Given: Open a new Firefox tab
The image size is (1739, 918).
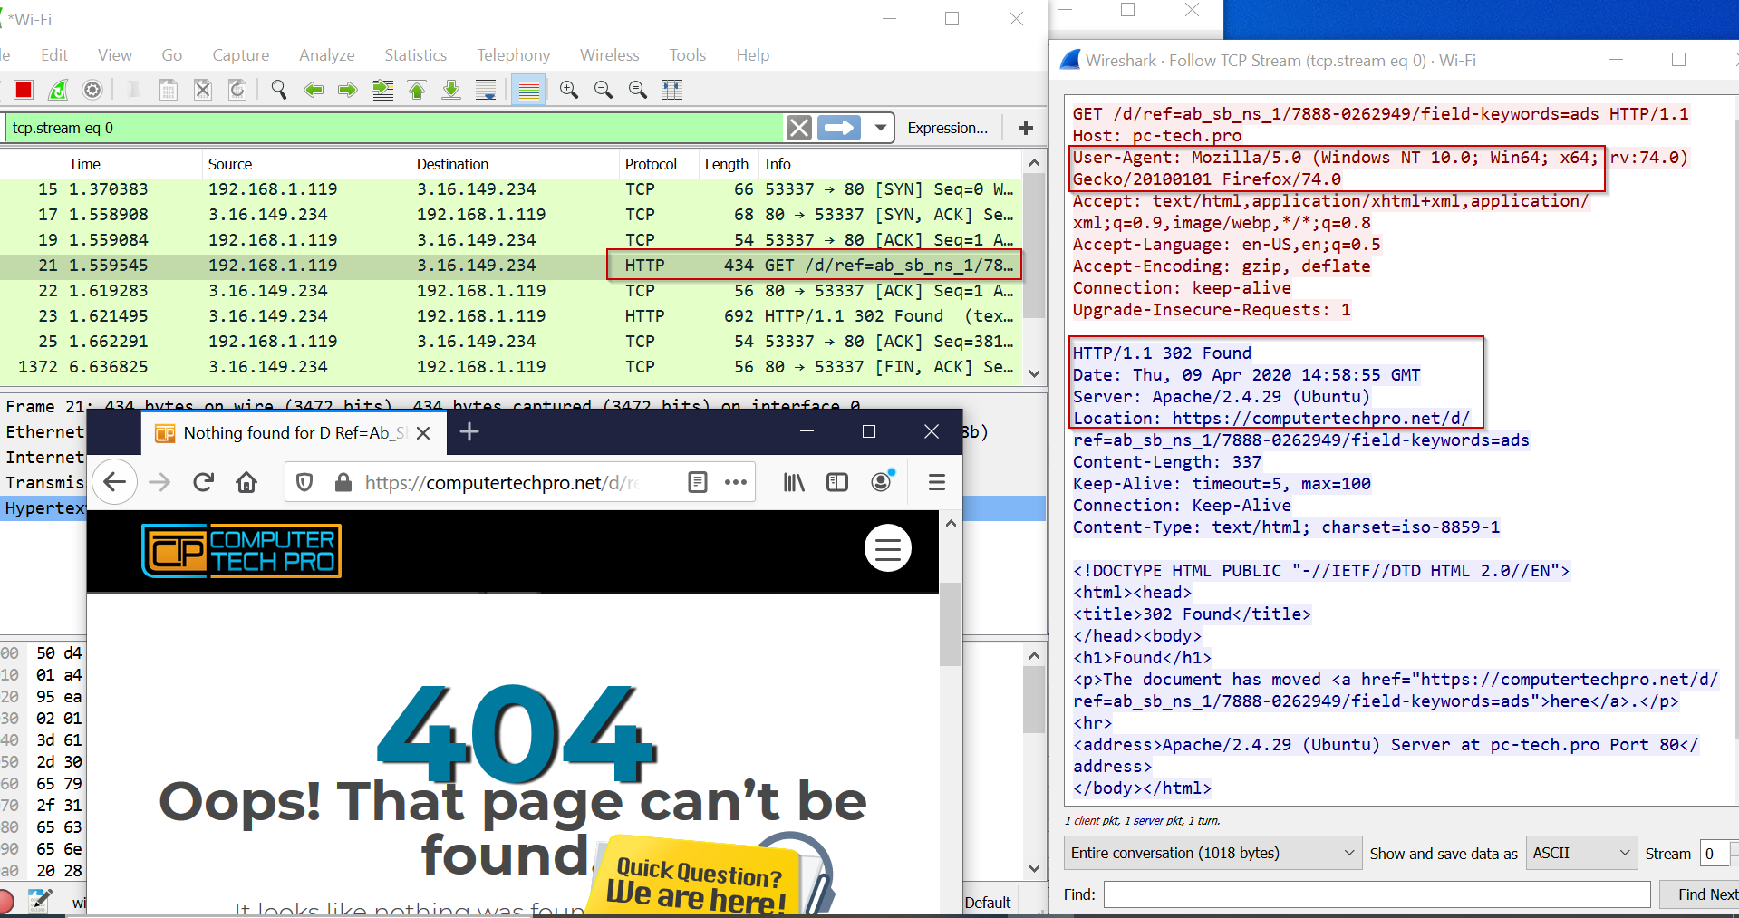Looking at the screenshot, I should [x=469, y=432].
